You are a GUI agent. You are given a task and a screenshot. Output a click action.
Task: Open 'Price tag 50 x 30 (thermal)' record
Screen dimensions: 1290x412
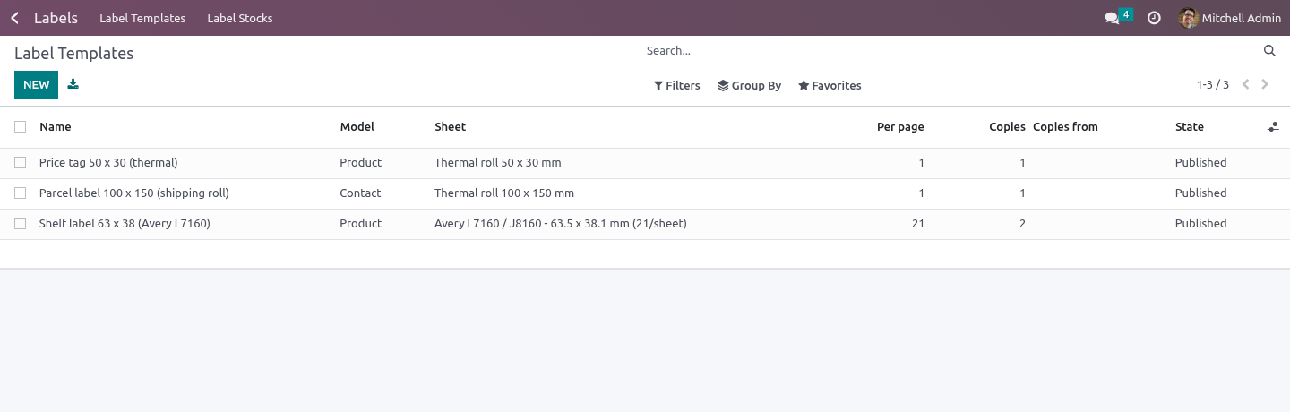click(108, 163)
